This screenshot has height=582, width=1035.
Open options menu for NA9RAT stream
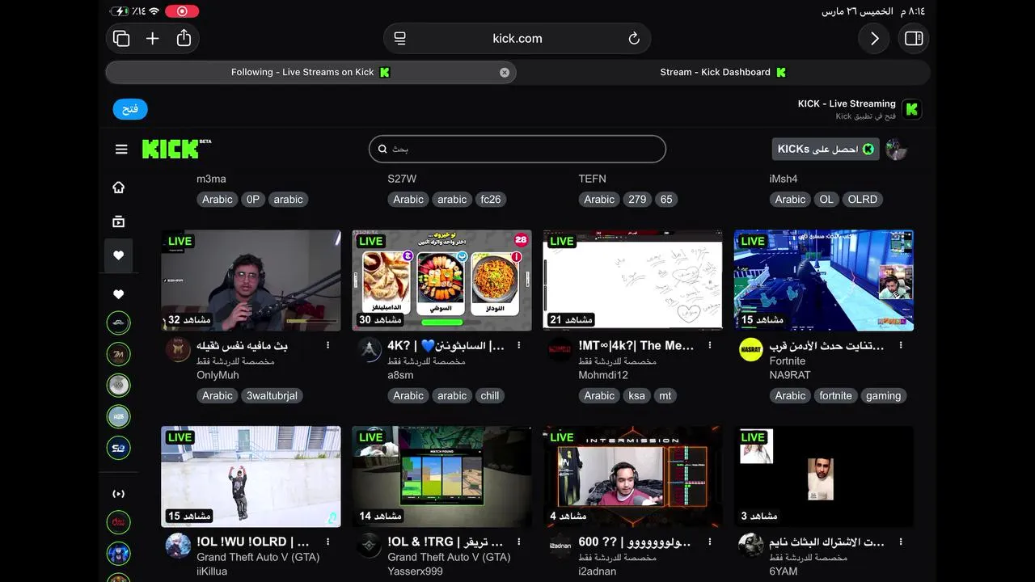pyautogui.click(x=901, y=345)
